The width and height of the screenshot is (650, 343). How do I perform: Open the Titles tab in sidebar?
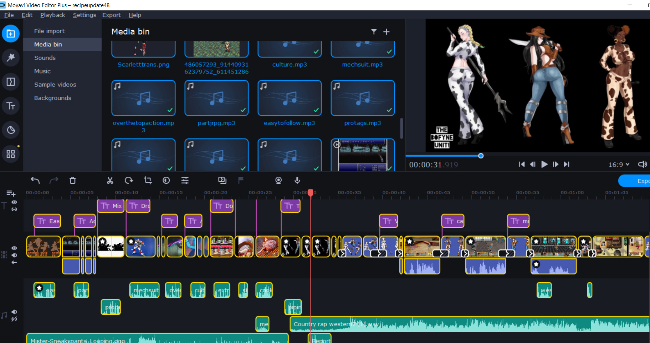click(11, 106)
